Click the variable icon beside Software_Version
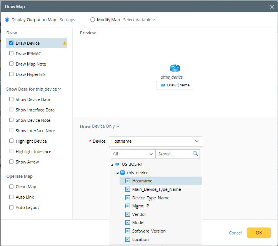 128,231
